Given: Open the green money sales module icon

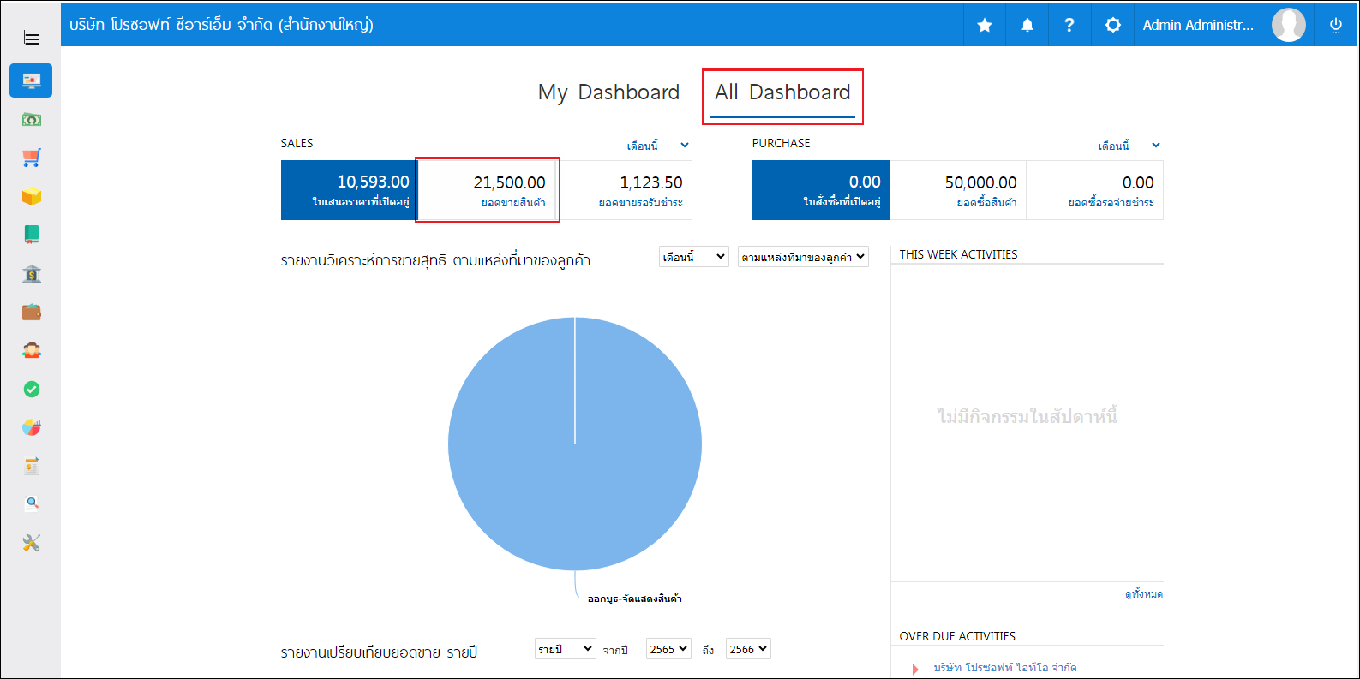Looking at the screenshot, I should (x=32, y=119).
